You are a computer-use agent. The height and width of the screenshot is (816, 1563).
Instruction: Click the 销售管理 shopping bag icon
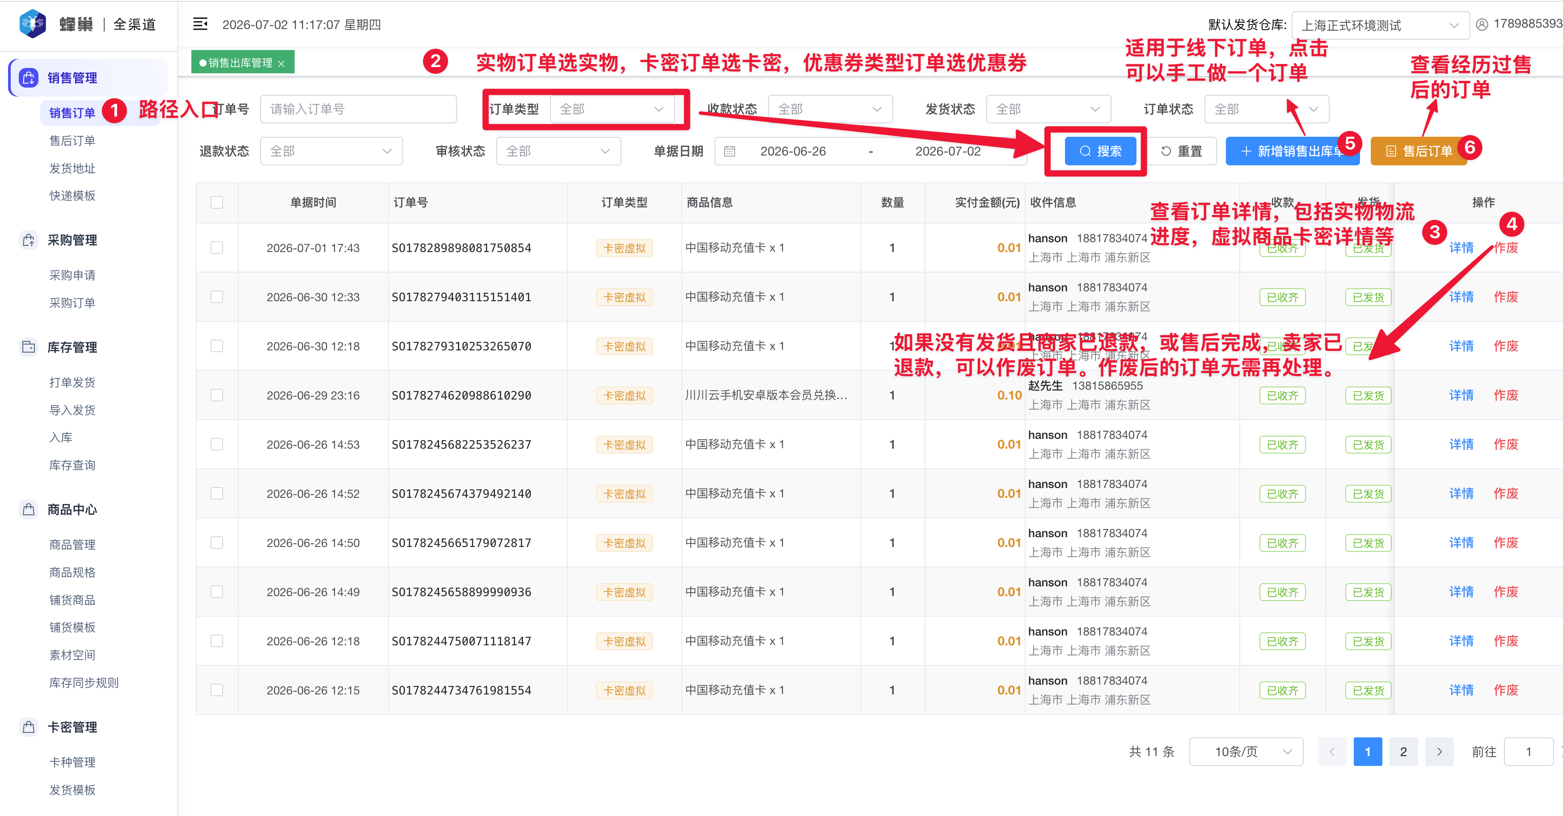tap(29, 78)
